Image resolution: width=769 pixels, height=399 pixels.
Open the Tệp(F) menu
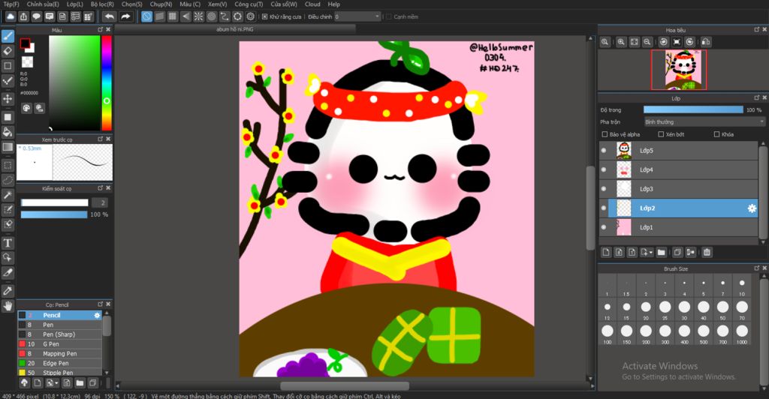pos(11,4)
